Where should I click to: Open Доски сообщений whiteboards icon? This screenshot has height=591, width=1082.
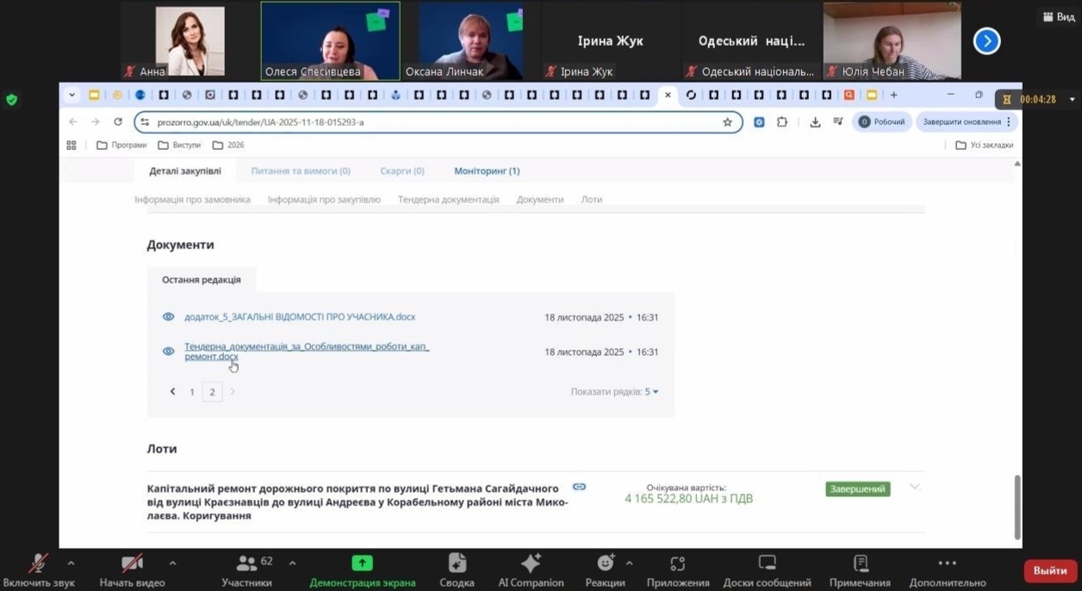[x=767, y=563]
